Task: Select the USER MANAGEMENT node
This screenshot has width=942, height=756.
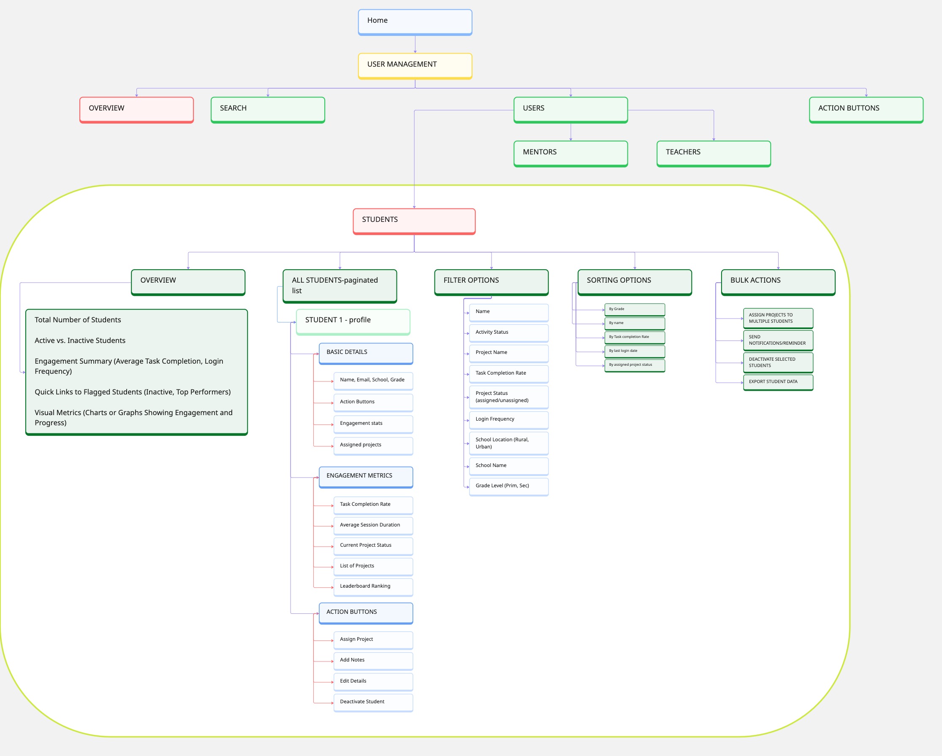Action: [x=415, y=65]
